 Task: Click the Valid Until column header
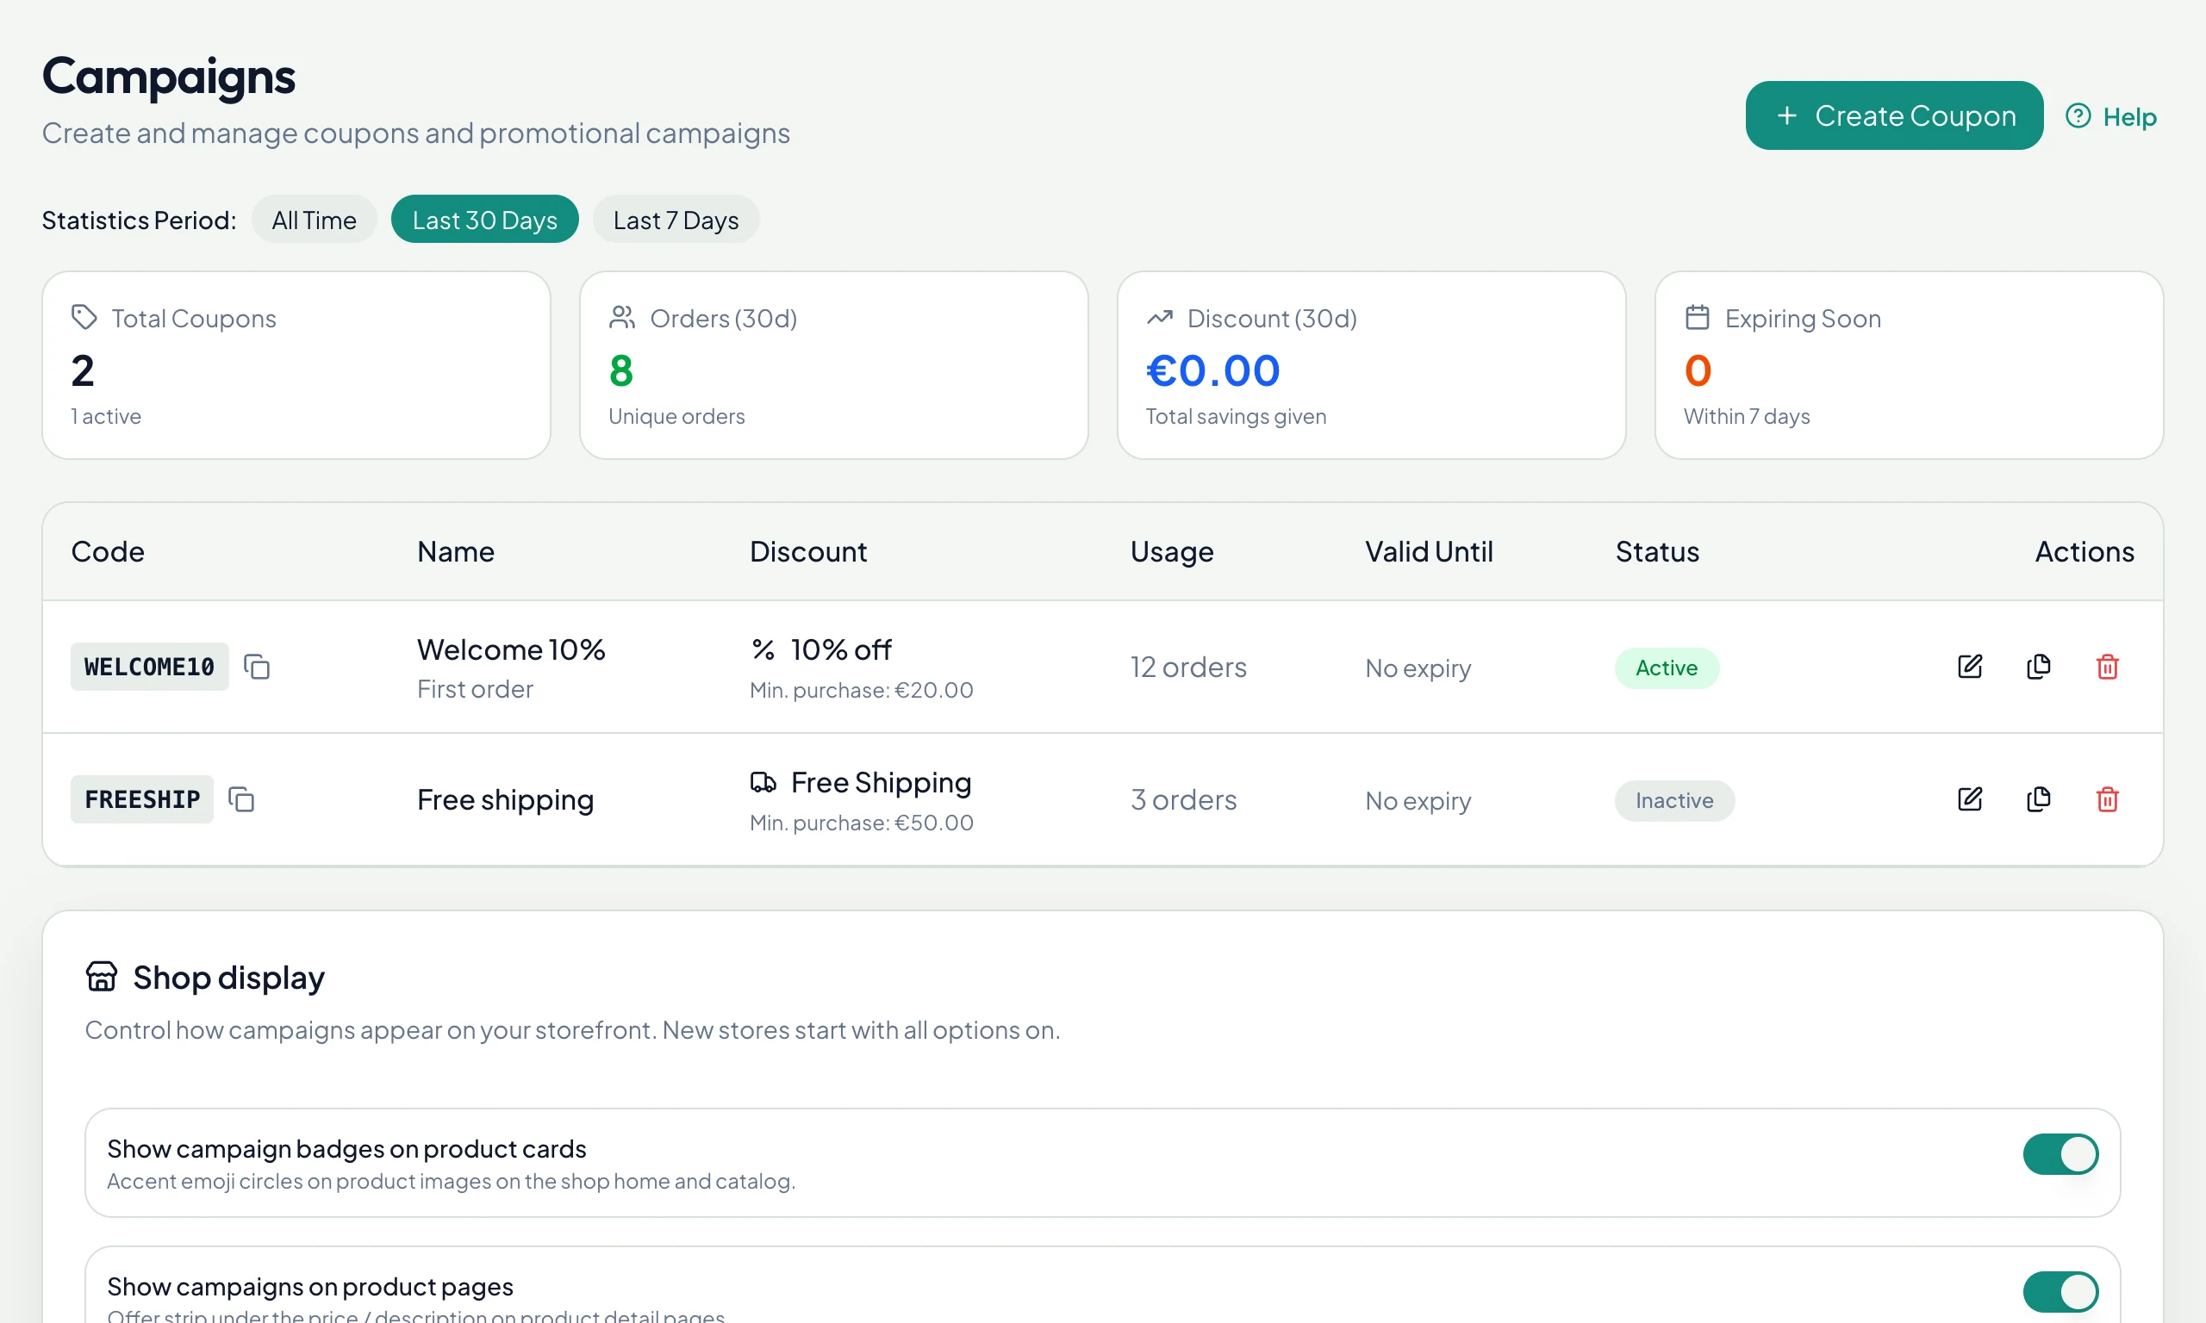pos(1429,552)
